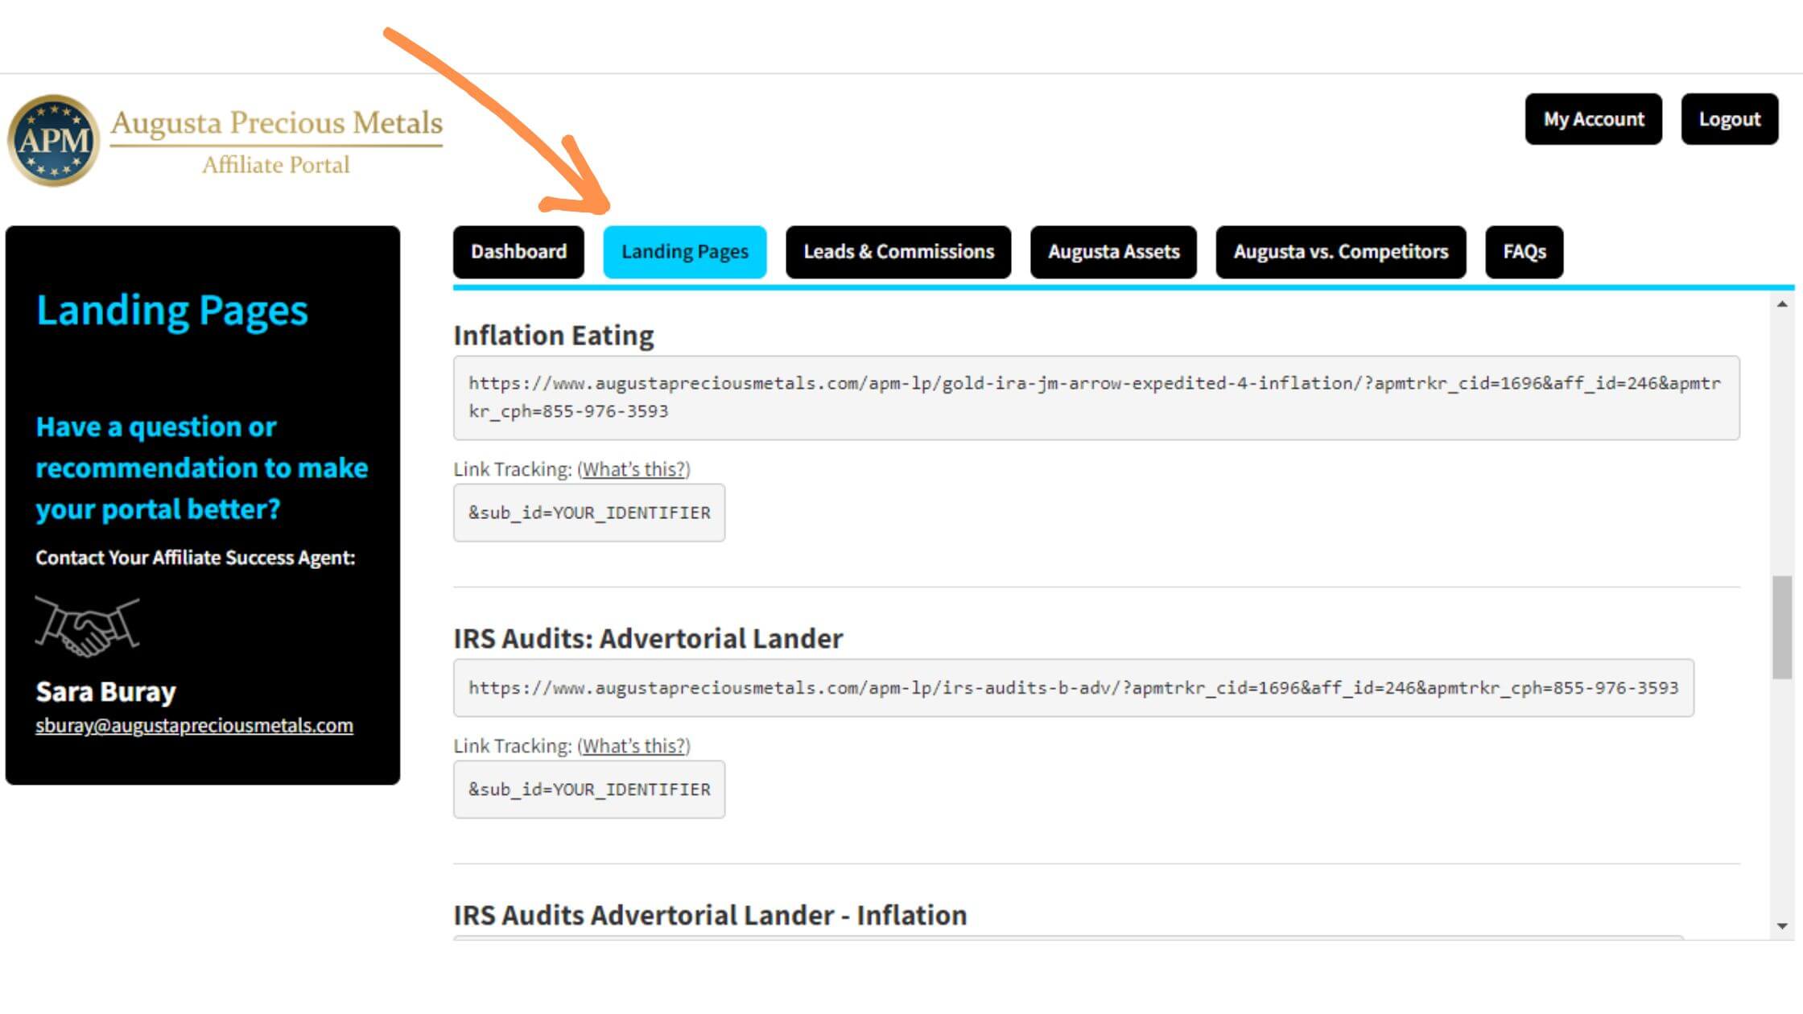1803x1014 pixels.
Task: Click What's this? under Inflation Eating
Action: tap(633, 469)
